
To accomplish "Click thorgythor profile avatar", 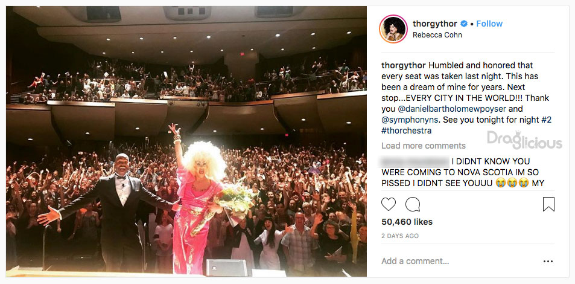I will coord(393,29).
